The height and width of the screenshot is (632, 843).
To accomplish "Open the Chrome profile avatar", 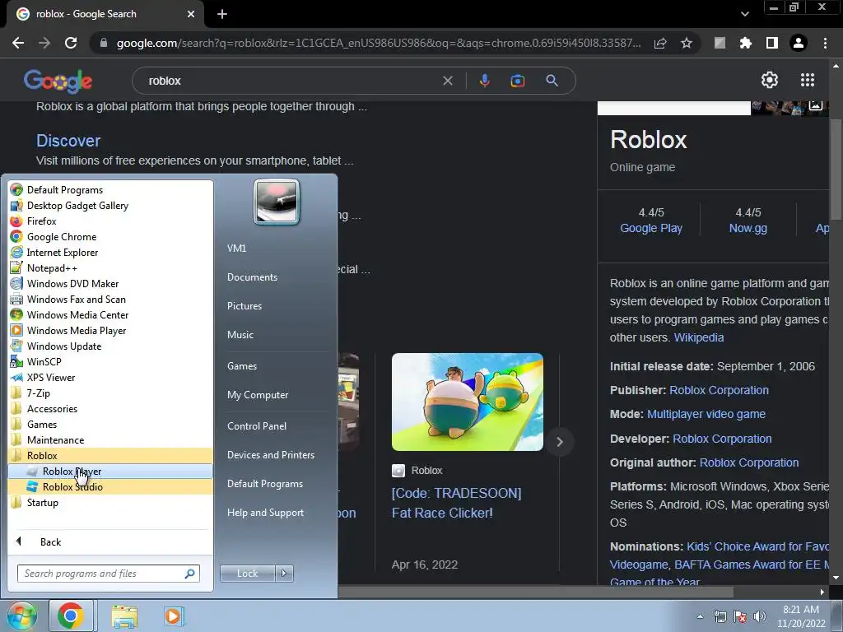I will click(x=799, y=43).
